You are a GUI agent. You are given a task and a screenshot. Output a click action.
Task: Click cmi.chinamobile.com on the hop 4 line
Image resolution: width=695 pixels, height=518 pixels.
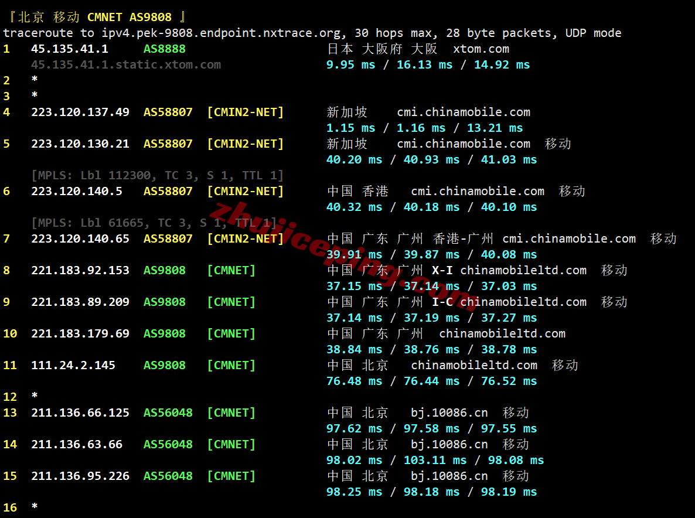point(464,112)
